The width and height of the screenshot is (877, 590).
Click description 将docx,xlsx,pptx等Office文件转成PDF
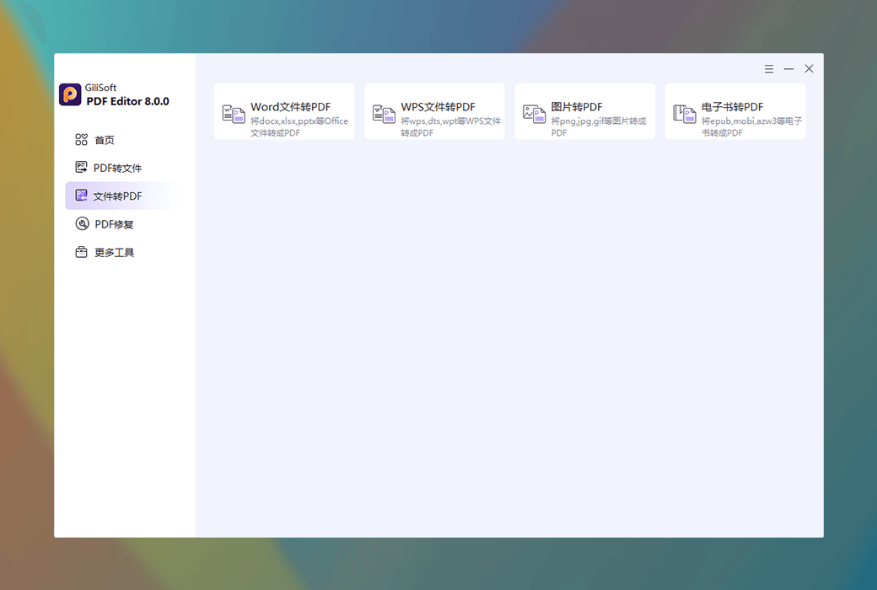[x=299, y=127]
